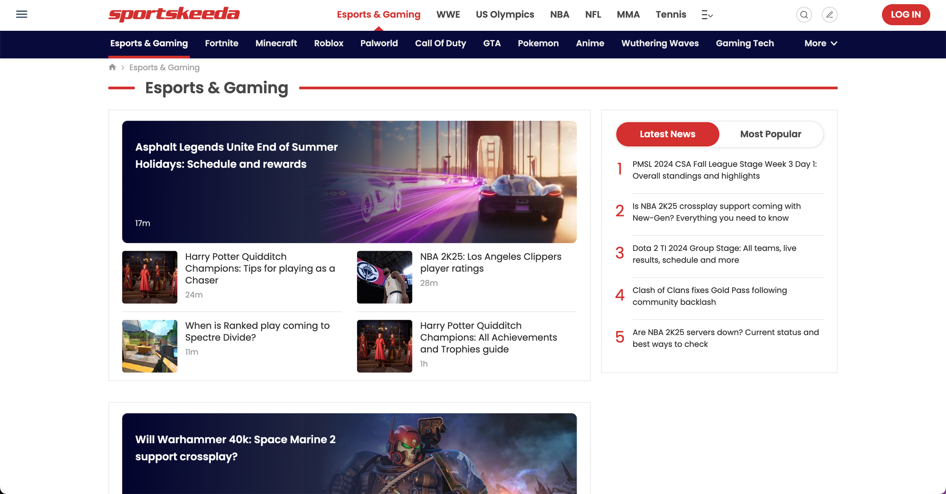This screenshot has height=494, width=946.
Task: Click the "1h" timestamp under Achievements guide
Action: (424, 364)
